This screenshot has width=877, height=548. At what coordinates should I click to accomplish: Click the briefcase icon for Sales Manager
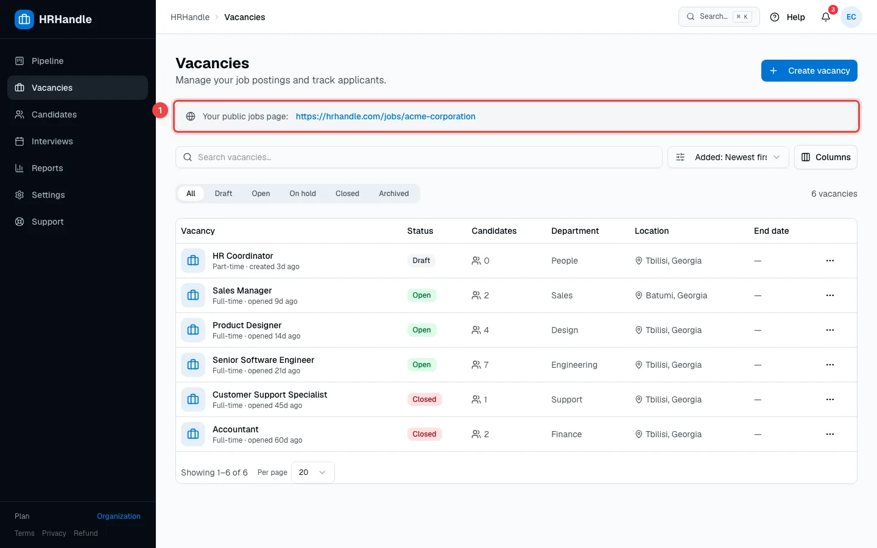(x=193, y=295)
